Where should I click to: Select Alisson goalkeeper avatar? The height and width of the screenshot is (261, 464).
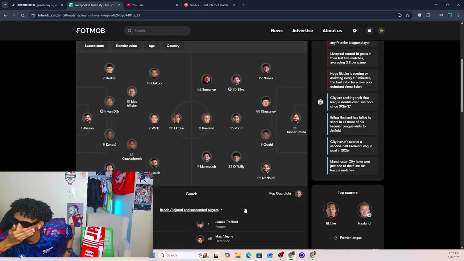coord(87,119)
